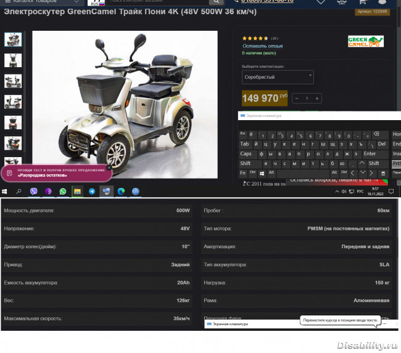The image size is (401, 353).
Task: Click the volume speaker tray icon
Action: (344, 192)
